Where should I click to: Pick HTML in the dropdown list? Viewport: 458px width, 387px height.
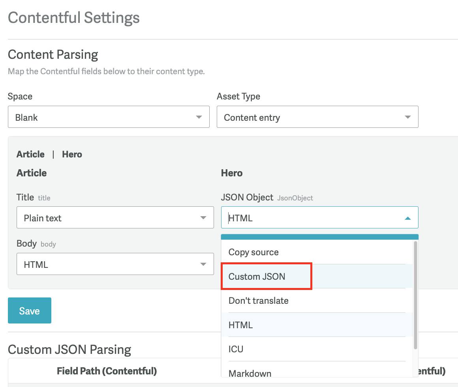pos(240,325)
